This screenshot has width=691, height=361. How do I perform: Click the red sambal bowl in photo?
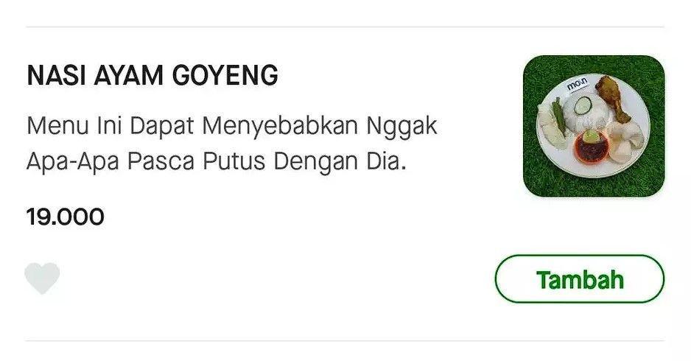(x=592, y=147)
